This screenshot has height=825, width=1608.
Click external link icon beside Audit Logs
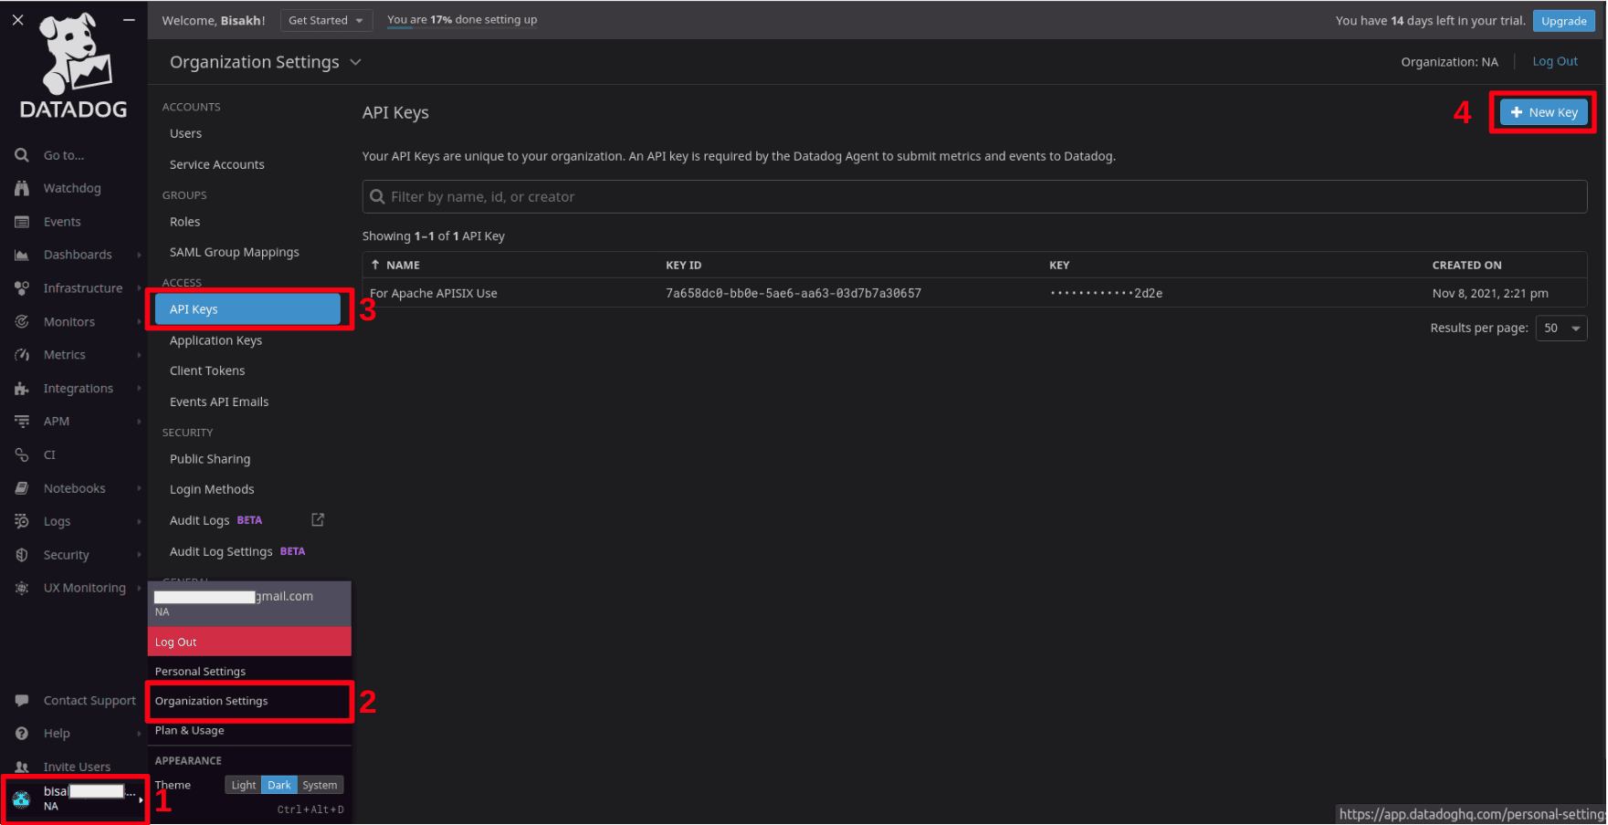[318, 519]
